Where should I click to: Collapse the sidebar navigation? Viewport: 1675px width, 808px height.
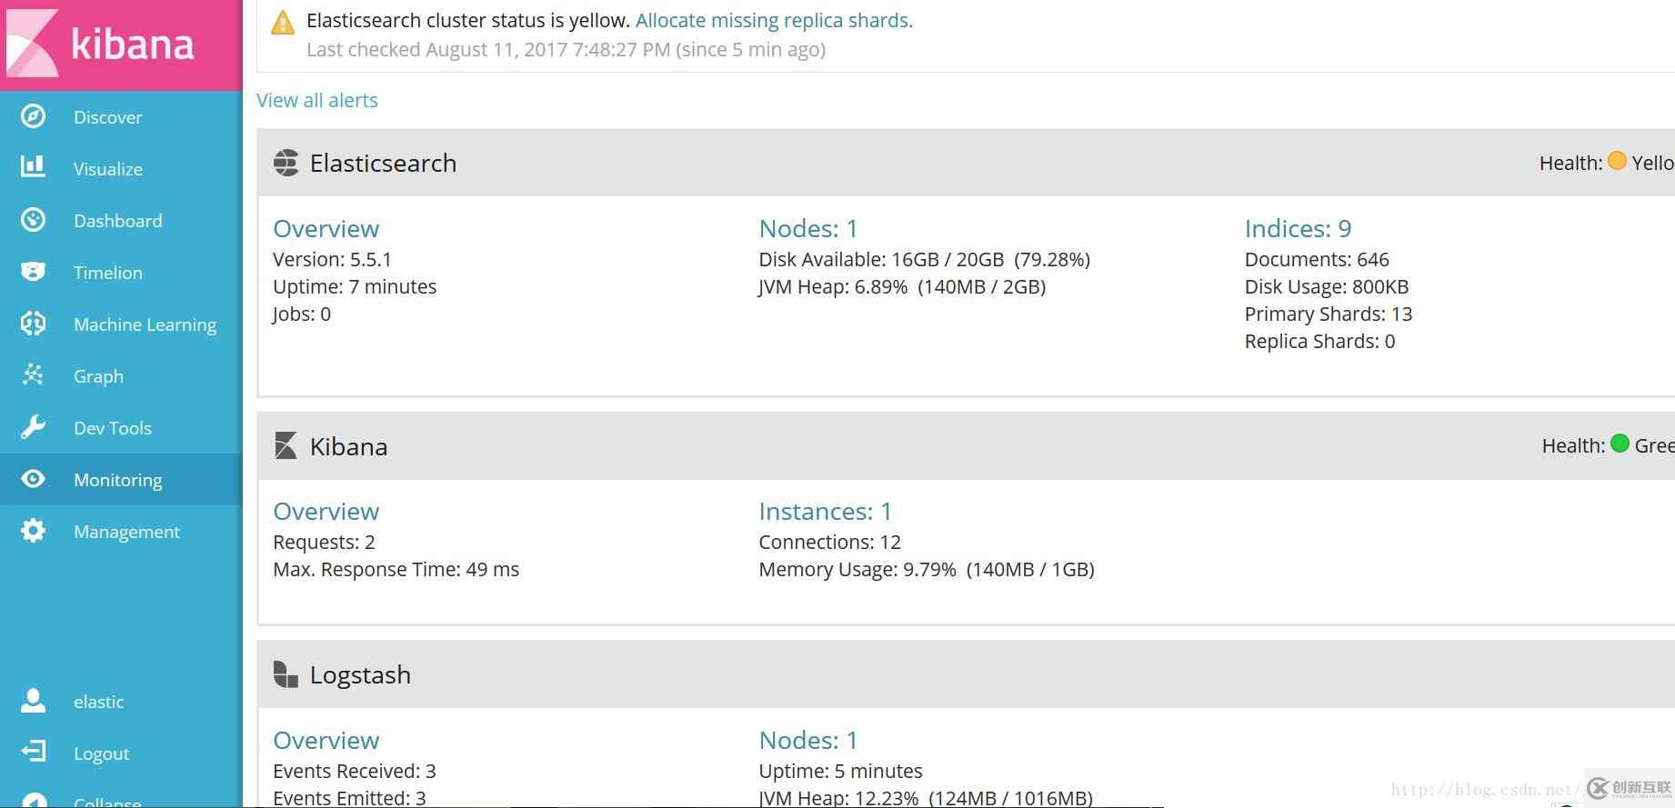tap(106, 801)
